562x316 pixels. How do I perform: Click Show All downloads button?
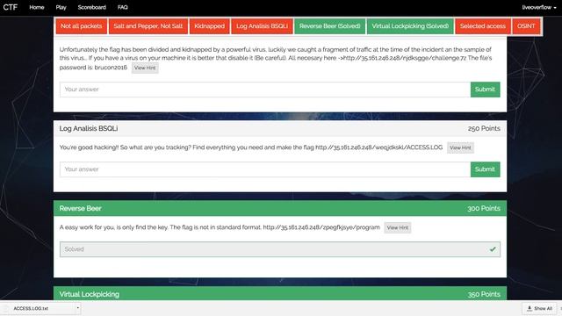539,308
